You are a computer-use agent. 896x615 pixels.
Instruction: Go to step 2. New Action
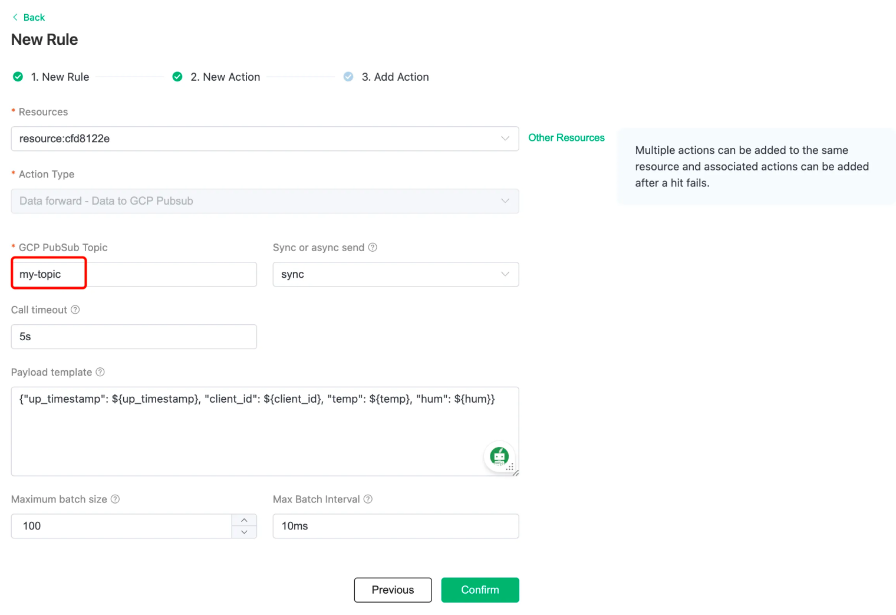pos(225,77)
